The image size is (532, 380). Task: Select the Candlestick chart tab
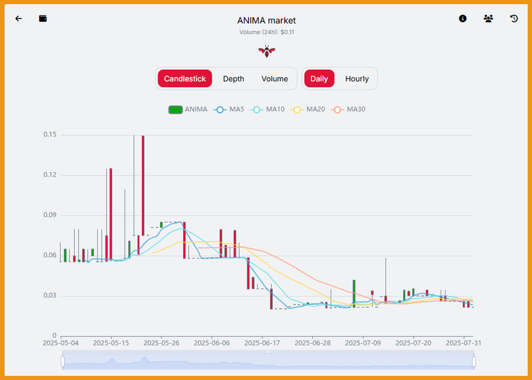[x=185, y=79]
